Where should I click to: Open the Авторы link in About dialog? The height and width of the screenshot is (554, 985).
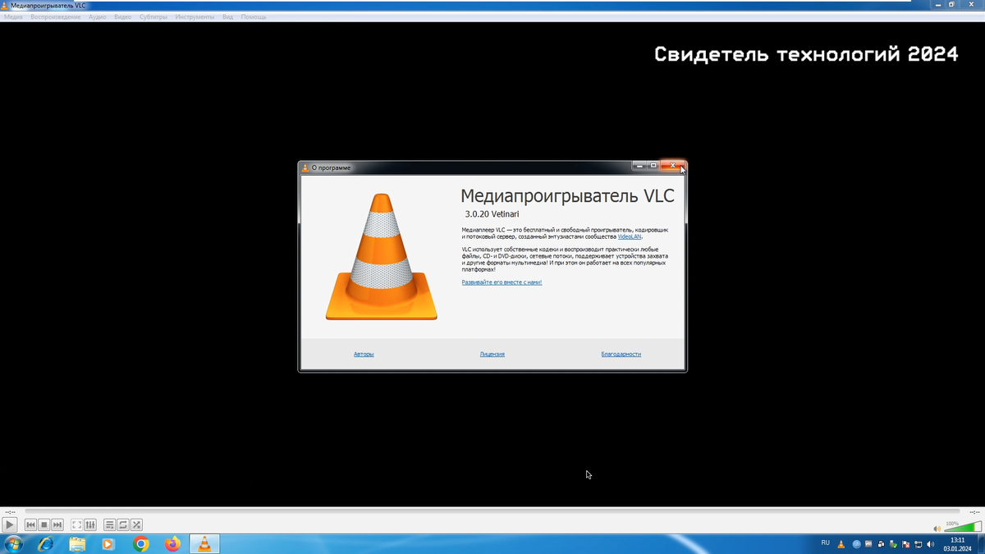(364, 354)
